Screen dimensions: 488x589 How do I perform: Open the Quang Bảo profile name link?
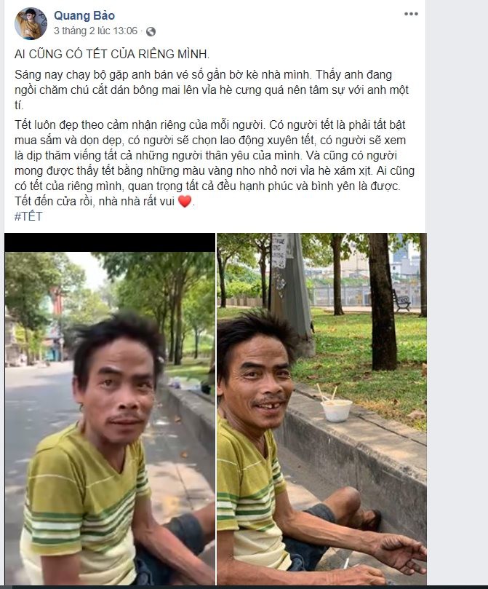(x=84, y=15)
